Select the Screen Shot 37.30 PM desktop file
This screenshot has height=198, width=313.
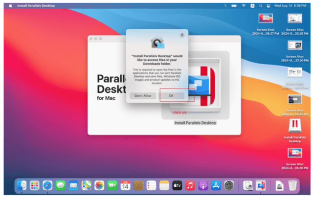295,45
